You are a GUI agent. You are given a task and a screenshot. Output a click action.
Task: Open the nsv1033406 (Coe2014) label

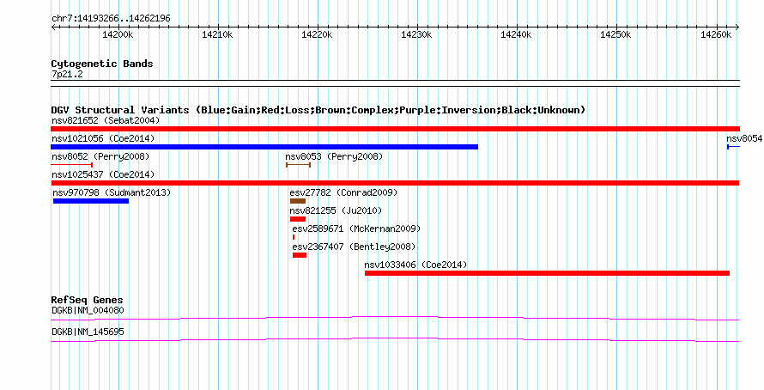[415, 265]
